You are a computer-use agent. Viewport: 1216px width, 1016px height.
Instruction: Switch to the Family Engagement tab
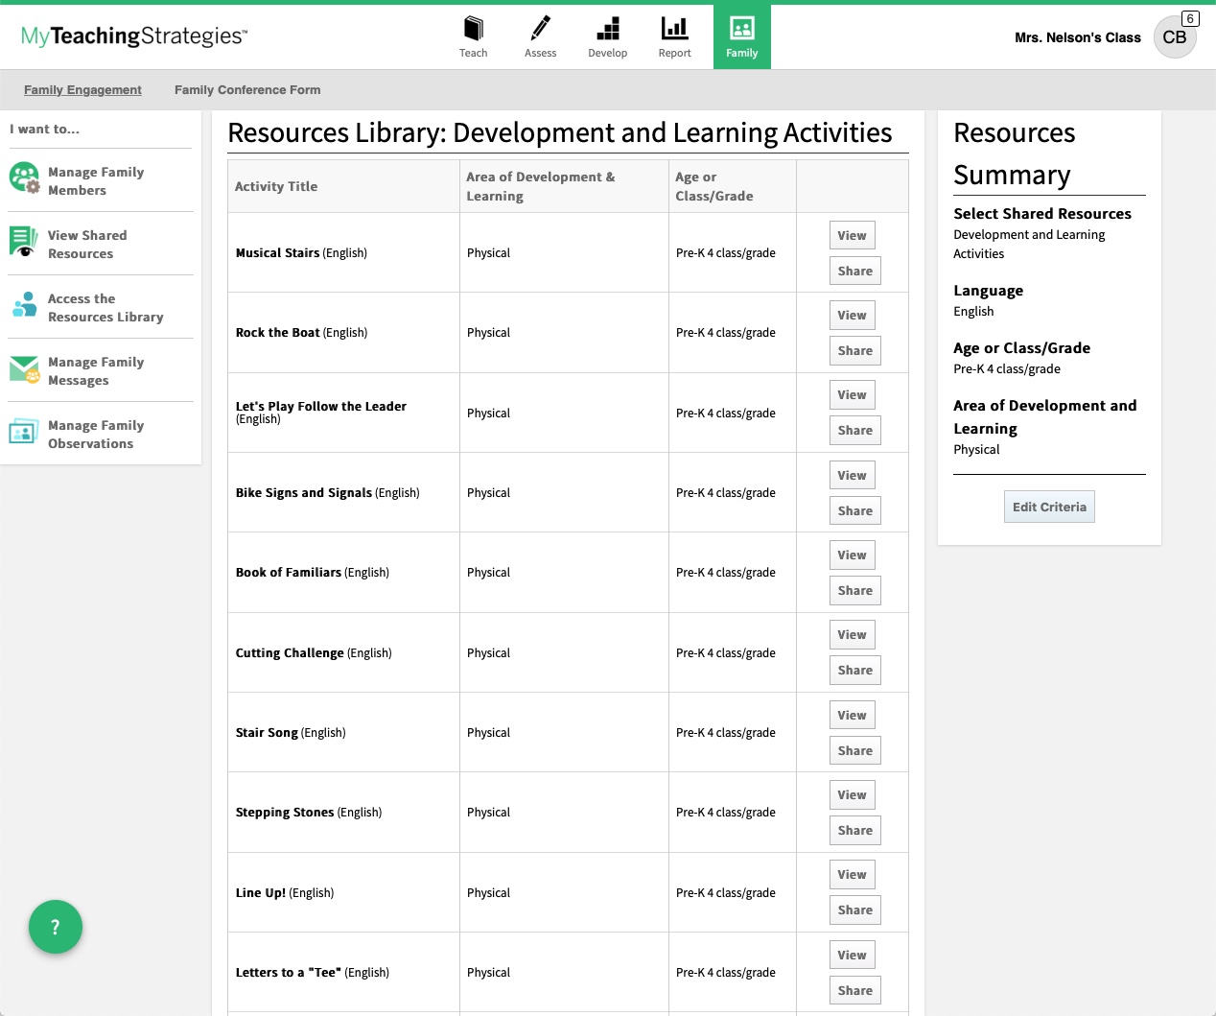tap(82, 89)
